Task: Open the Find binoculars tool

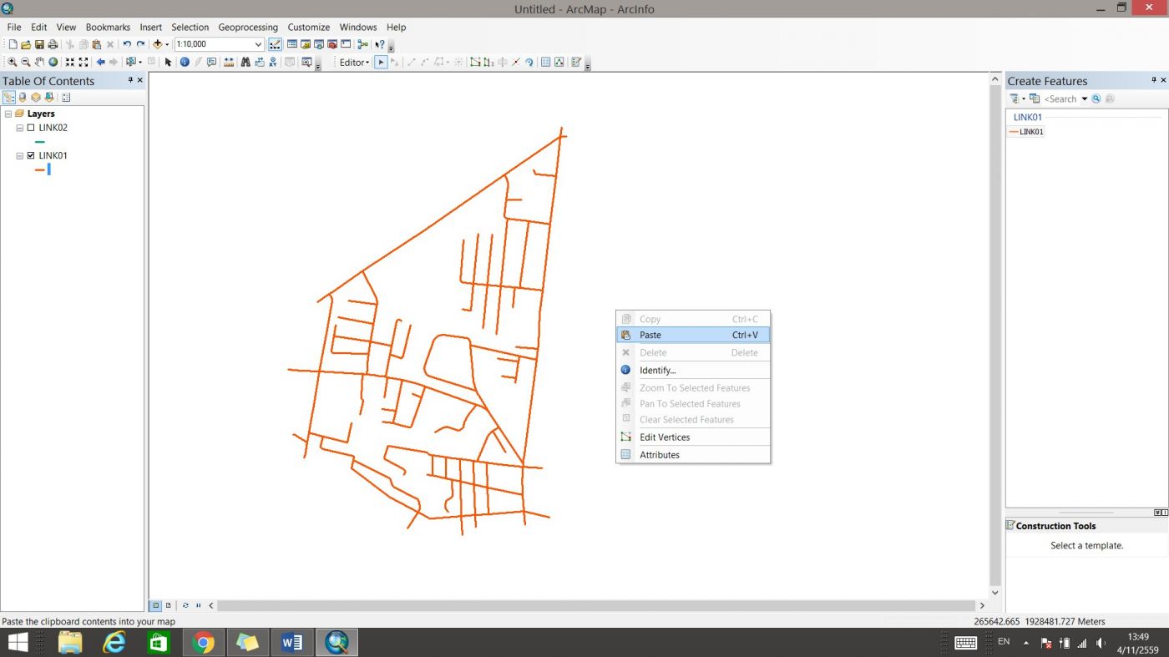Action: point(245,63)
